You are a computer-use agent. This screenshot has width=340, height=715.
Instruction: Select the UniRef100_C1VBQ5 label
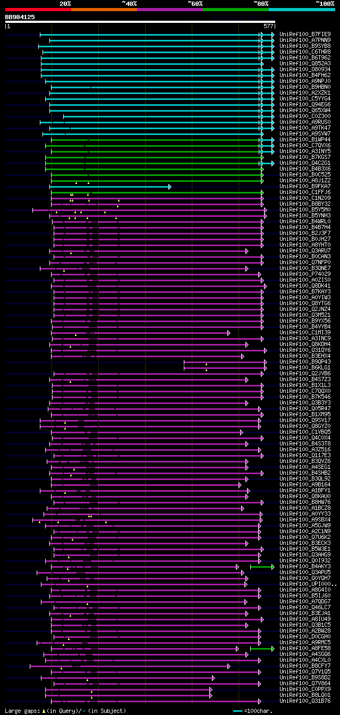click(305, 432)
